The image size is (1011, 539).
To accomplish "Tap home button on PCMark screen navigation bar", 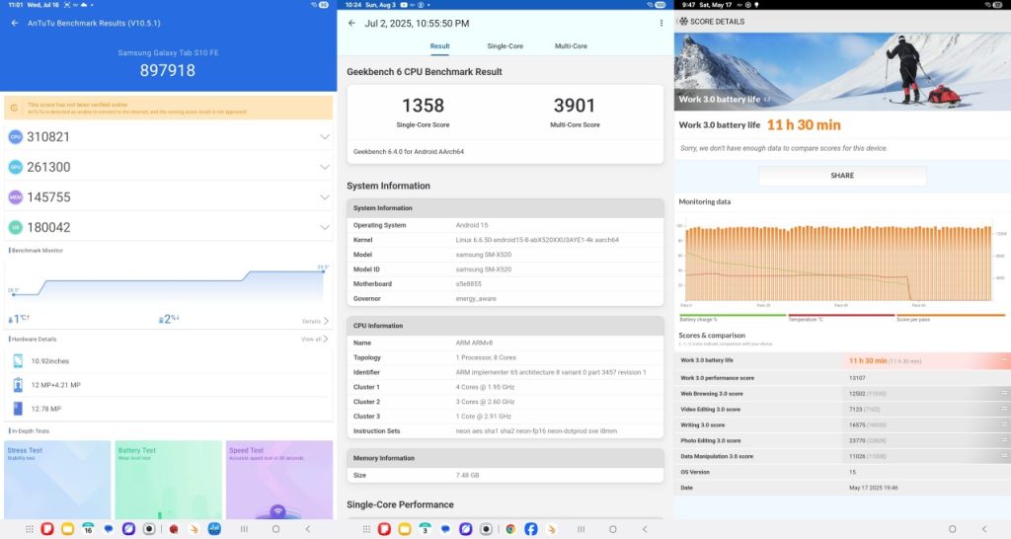I will [953, 529].
